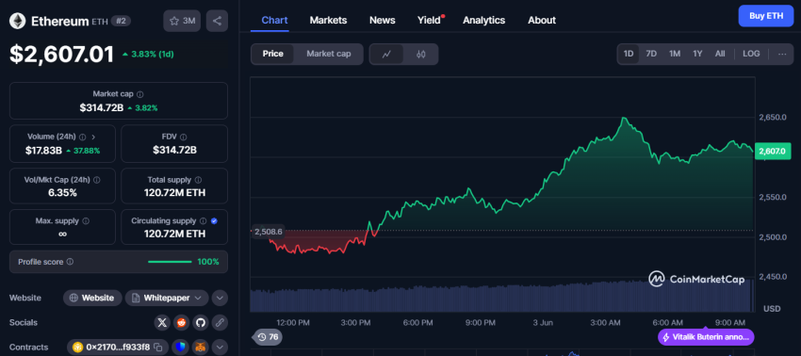Click the chain link icon in Socials

[220, 322]
